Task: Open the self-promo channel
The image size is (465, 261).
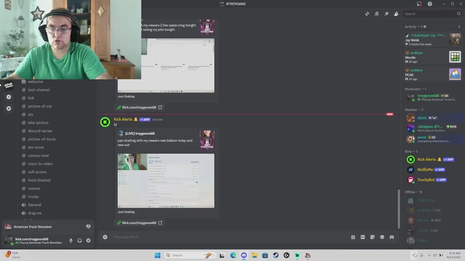Action: coord(37,172)
